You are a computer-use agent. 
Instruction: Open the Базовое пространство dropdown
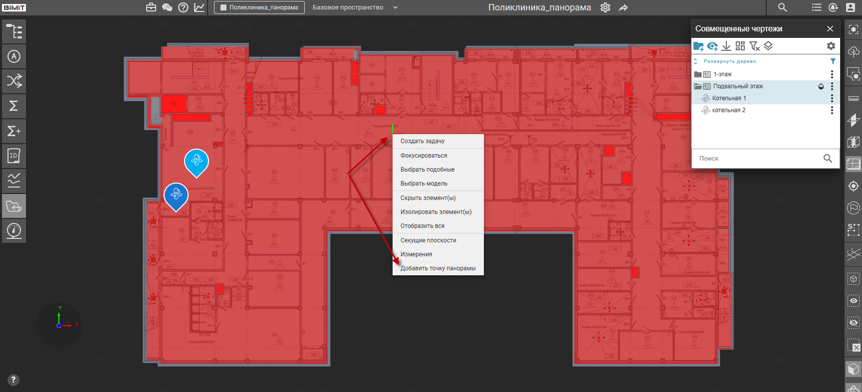pyautogui.click(x=355, y=7)
